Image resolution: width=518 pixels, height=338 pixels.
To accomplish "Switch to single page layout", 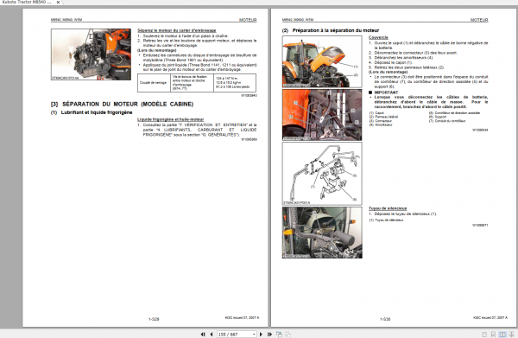I will click(484, 335).
